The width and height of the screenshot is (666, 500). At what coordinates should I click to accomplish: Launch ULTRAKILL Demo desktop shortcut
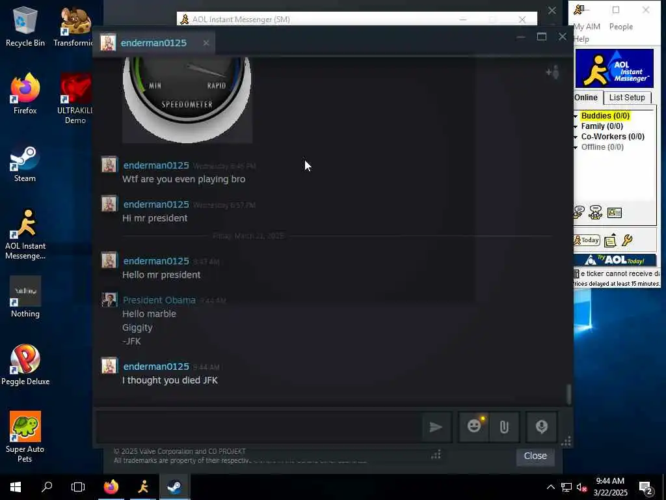75,99
